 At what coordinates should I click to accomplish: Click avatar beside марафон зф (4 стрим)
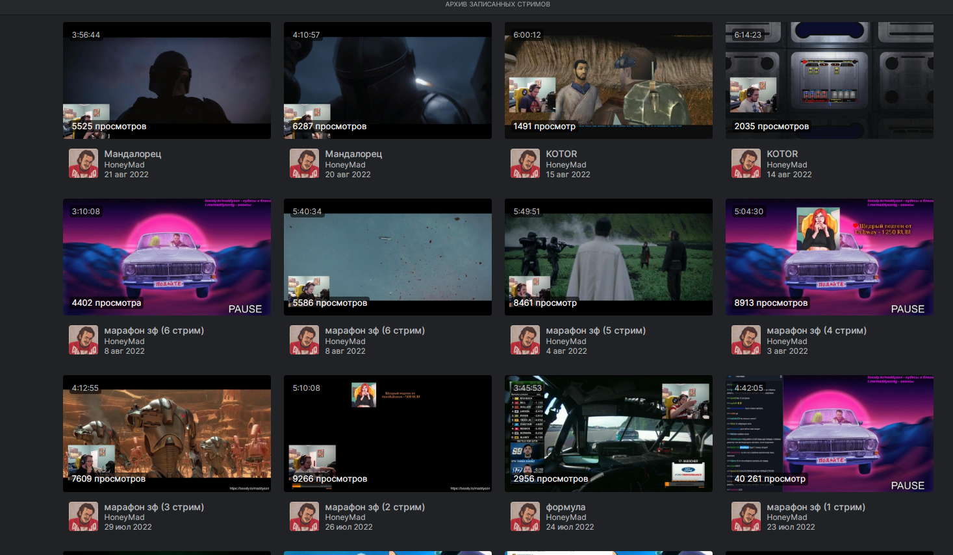coord(746,340)
